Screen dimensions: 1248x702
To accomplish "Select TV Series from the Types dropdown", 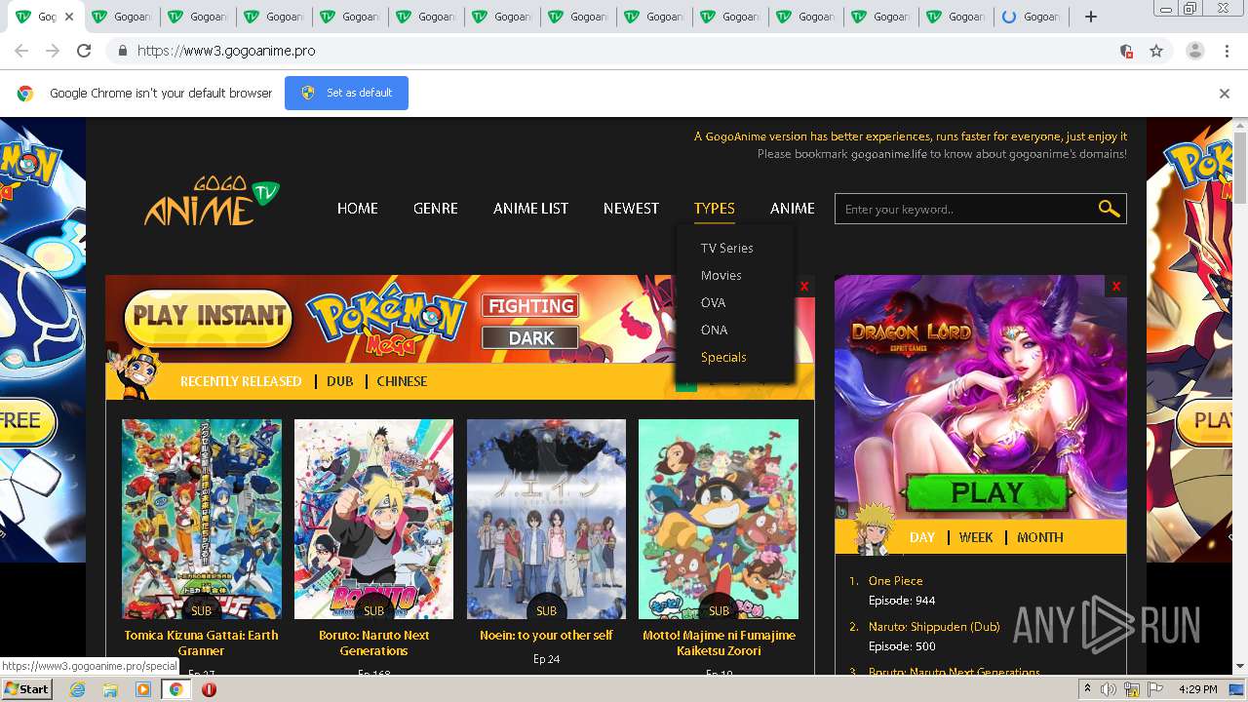I will 727,248.
